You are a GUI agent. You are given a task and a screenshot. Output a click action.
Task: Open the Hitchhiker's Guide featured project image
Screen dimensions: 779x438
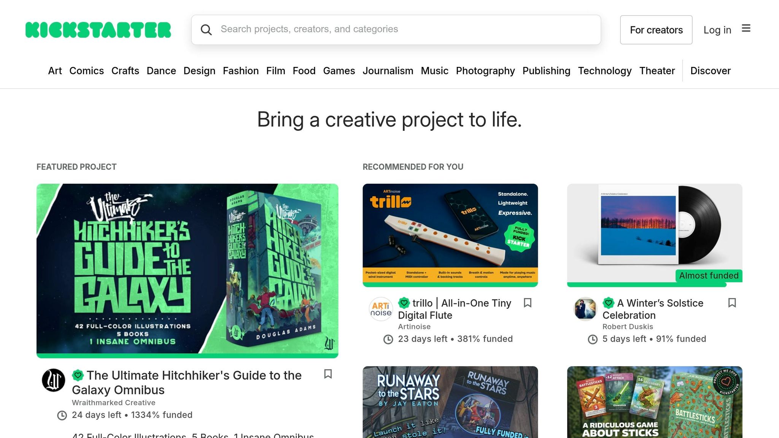(x=187, y=269)
